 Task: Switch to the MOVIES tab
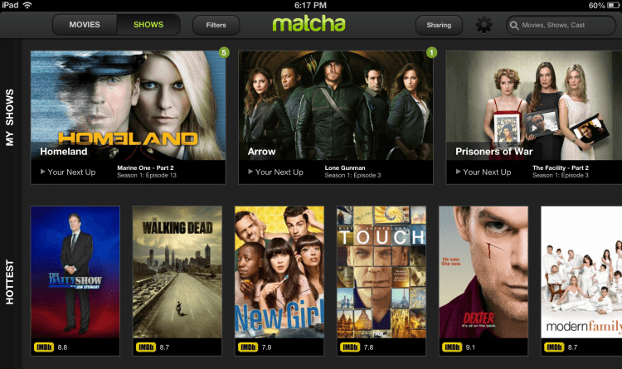pos(85,25)
